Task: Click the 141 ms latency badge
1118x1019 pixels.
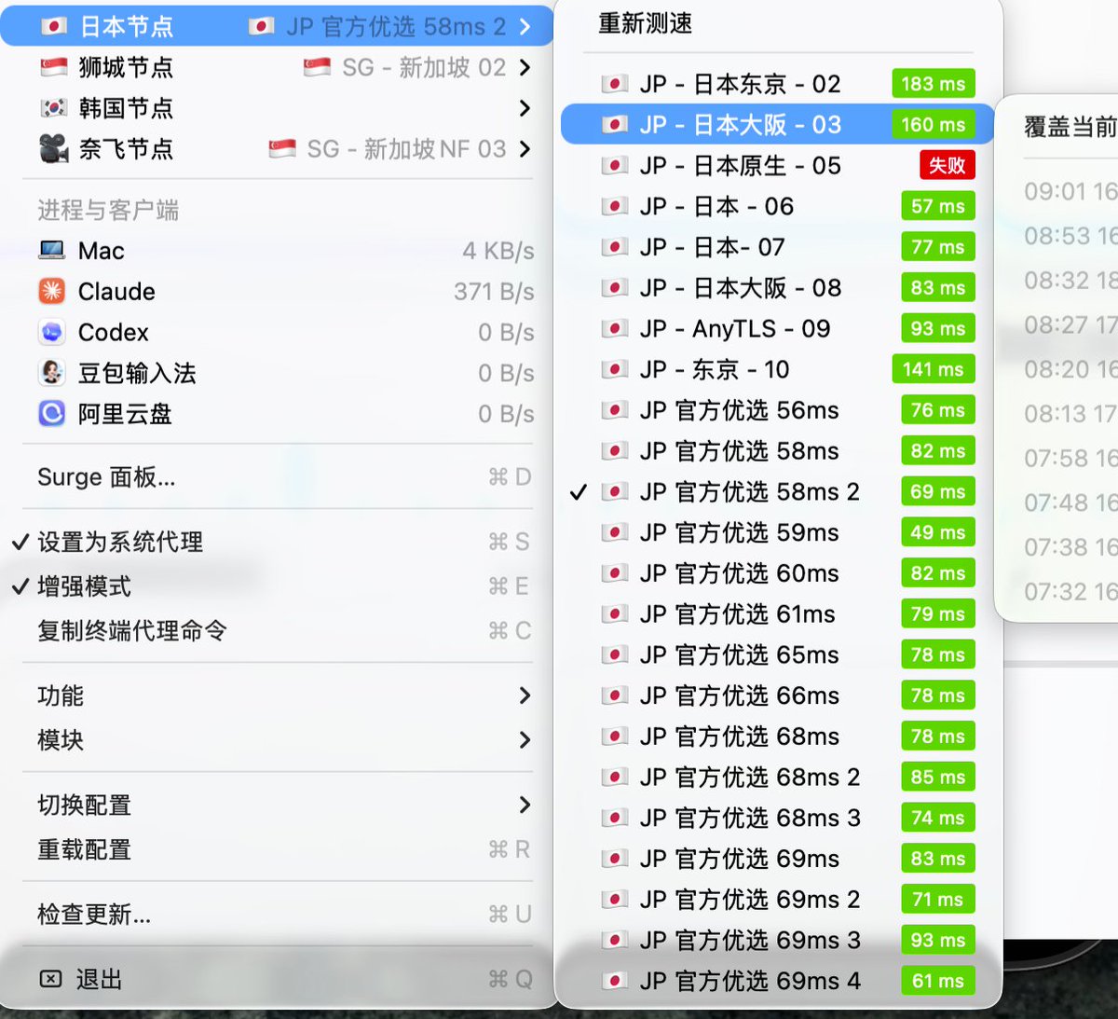Action: [934, 369]
